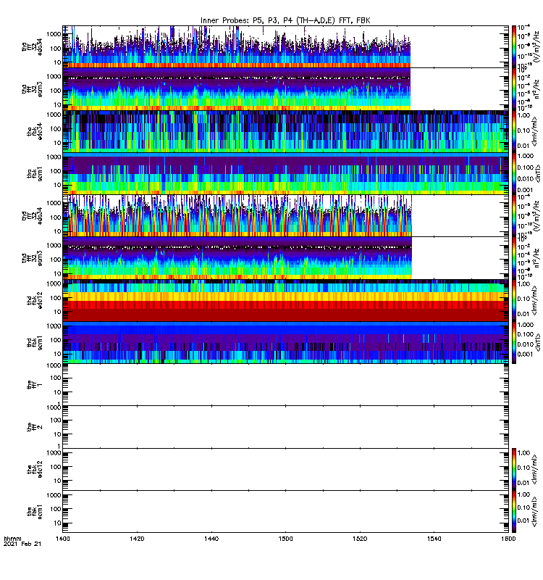Click inside the empty 'the fff 1' panel
543x580 pixels.
pos(285,385)
